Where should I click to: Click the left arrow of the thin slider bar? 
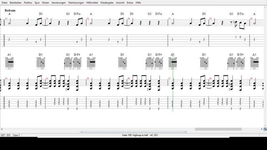82,132
